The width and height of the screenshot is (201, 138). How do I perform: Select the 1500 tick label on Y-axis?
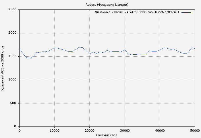pyautogui.click(x=13, y=56)
